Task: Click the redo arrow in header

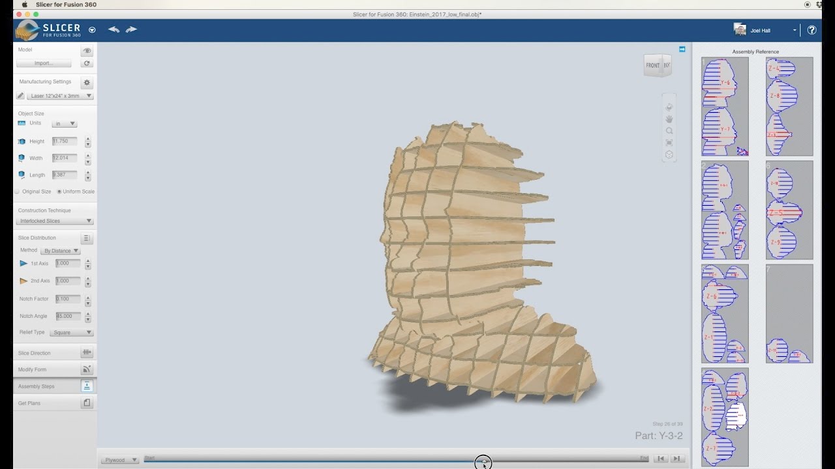Action: (132, 29)
